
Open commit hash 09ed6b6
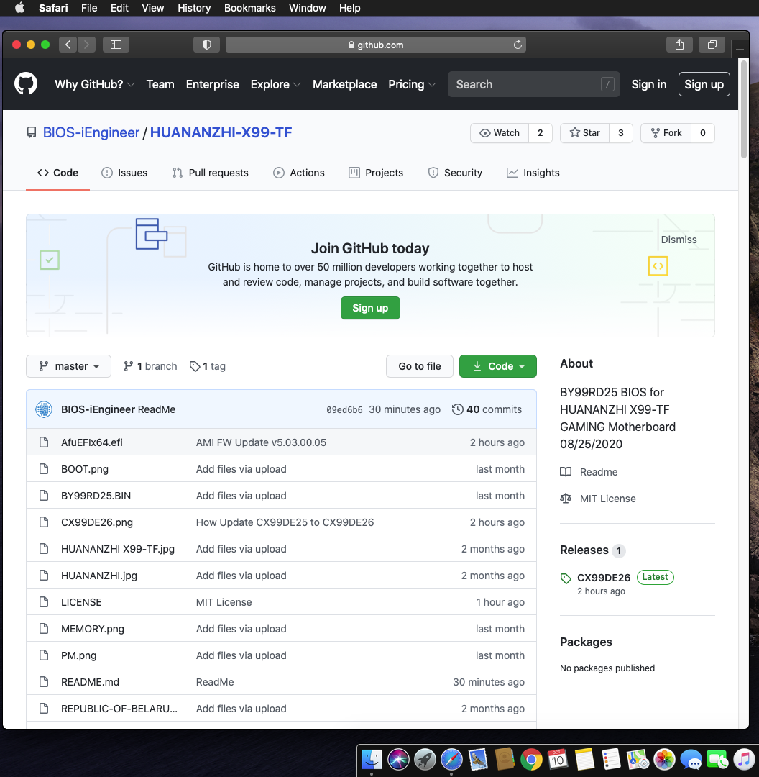(x=344, y=409)
